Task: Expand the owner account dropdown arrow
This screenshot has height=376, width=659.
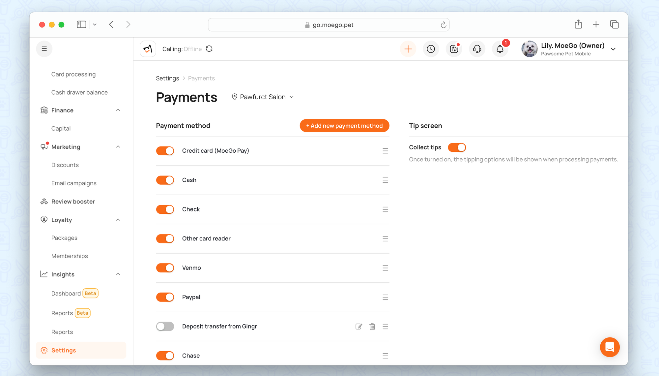Action: coord(613,49)
